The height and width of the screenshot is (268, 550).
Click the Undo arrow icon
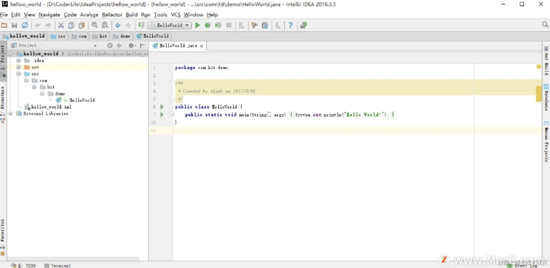[x=38, y=25]
